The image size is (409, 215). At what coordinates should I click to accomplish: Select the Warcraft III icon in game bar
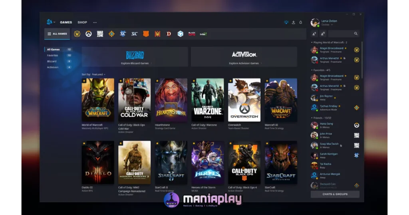point(157,34)
